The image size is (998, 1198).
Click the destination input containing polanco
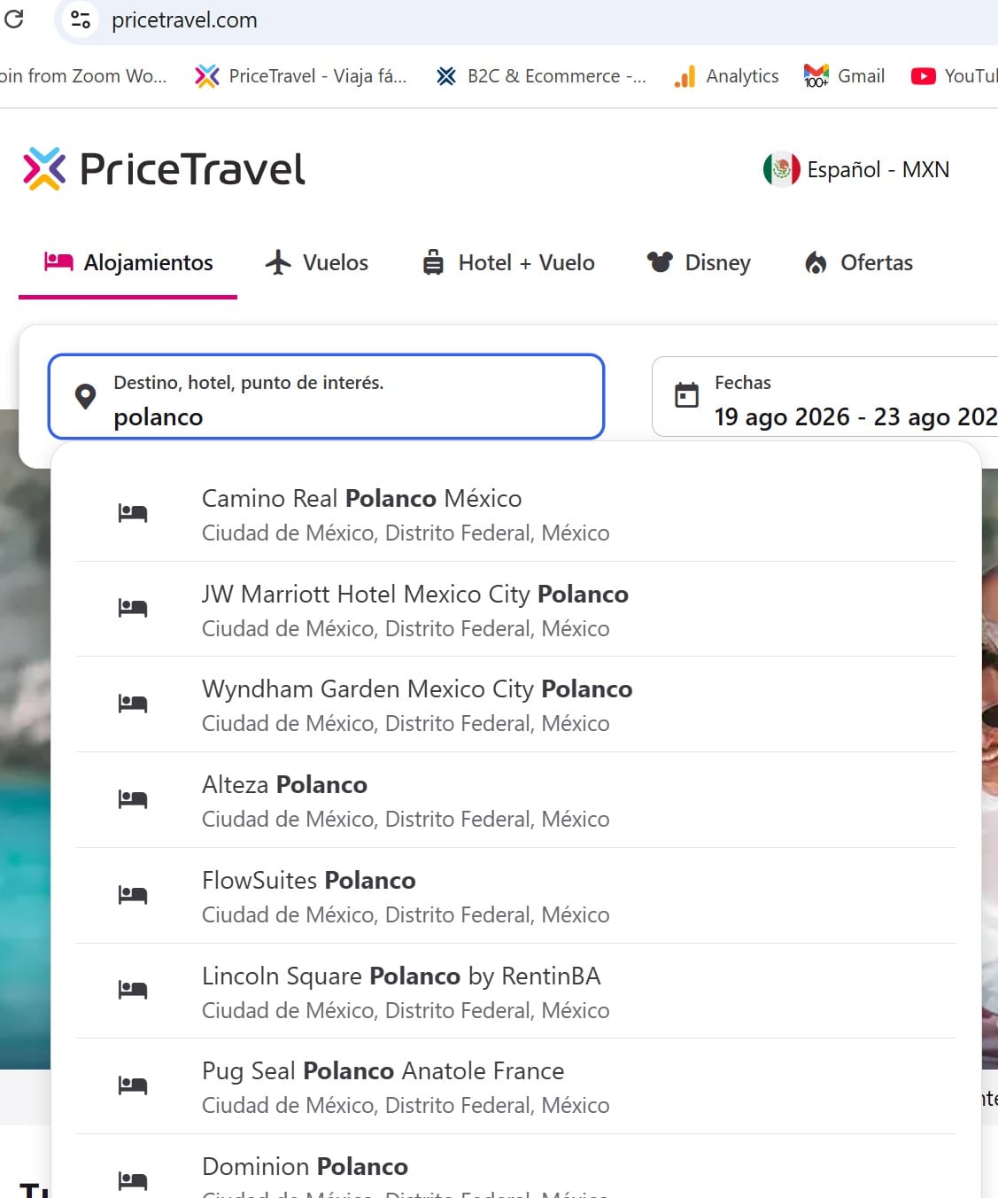[x=326, y=396]
